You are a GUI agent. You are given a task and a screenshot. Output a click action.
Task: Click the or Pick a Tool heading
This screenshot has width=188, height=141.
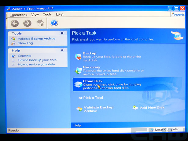(x=91, y=98)
